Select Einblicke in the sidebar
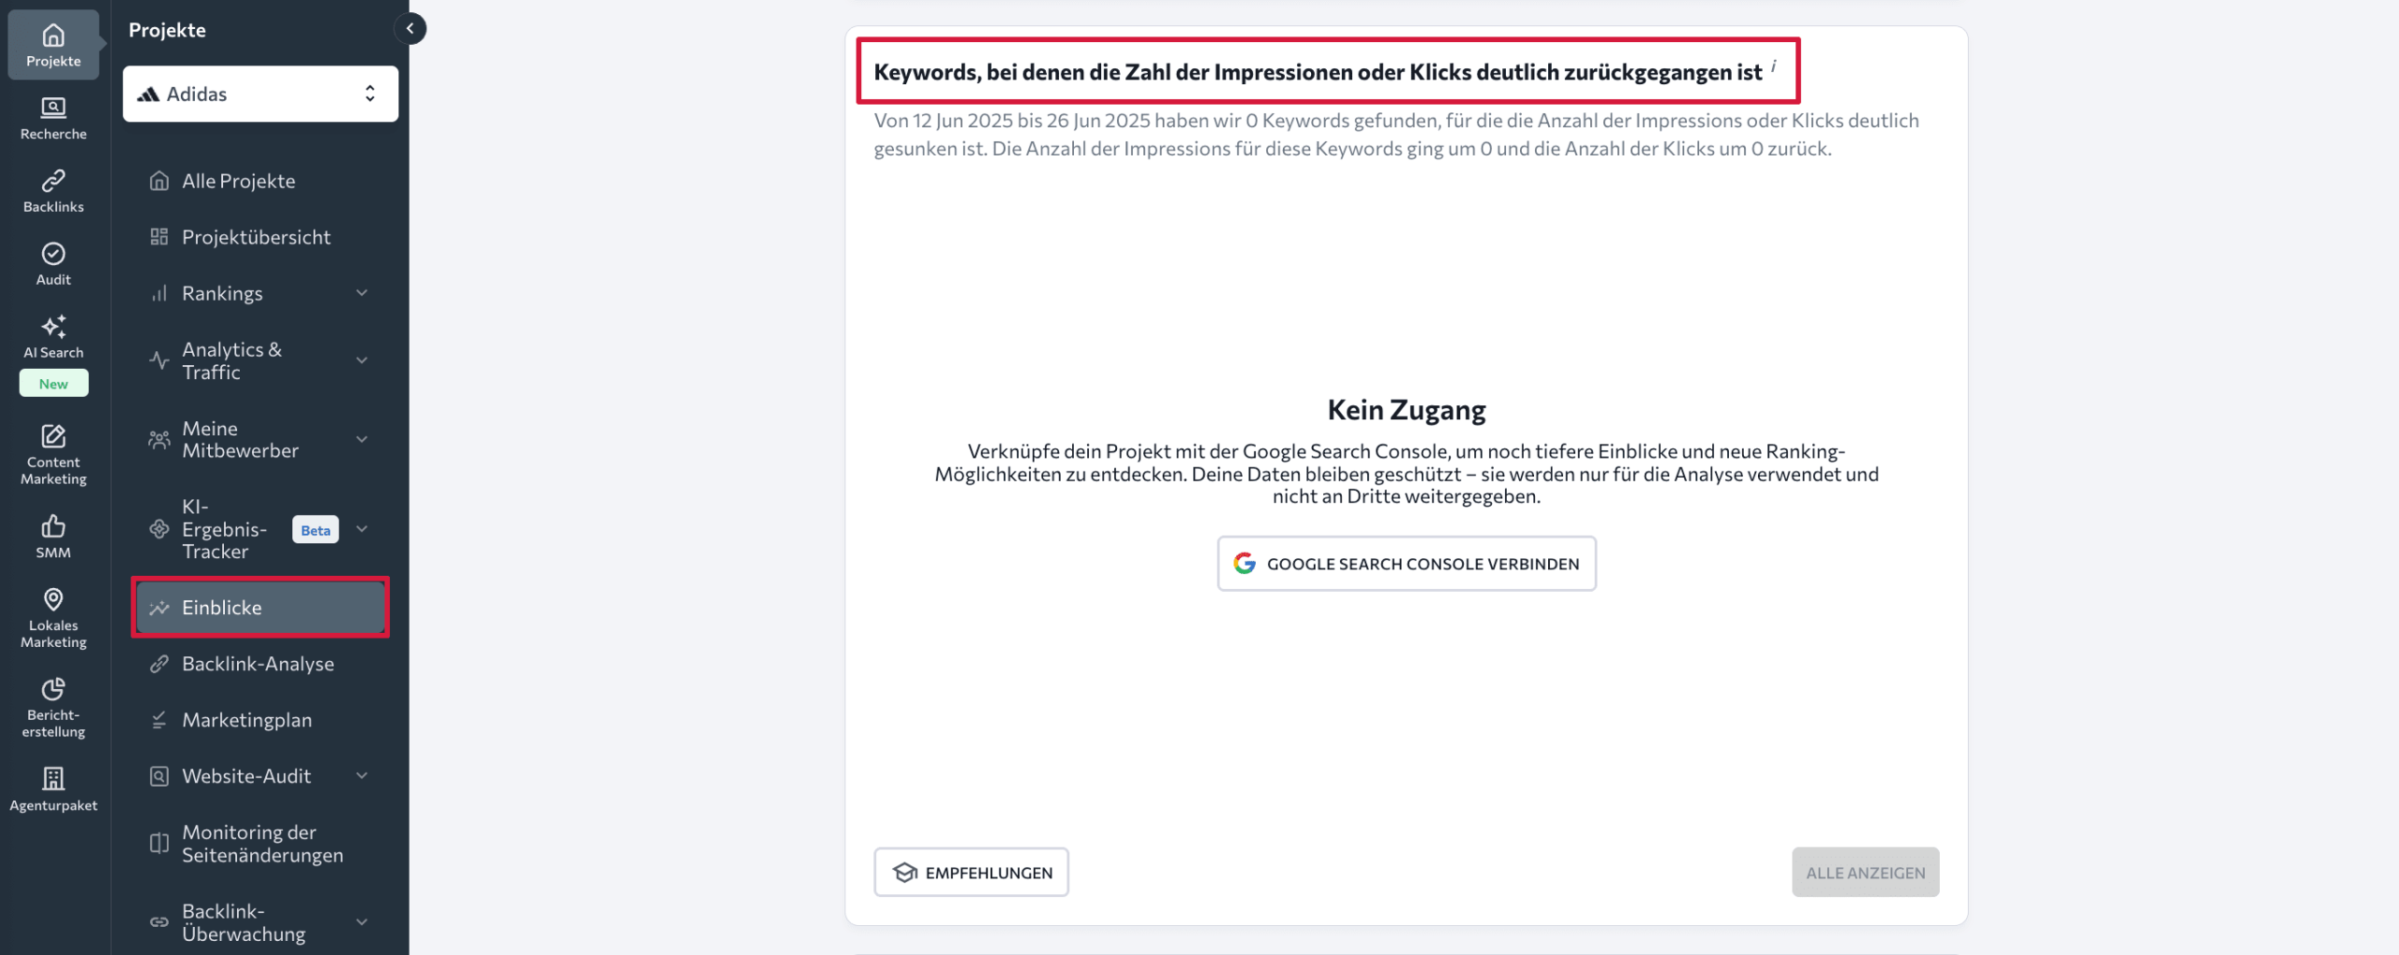This screenshot has width=2399, height=955. [261, 608]
